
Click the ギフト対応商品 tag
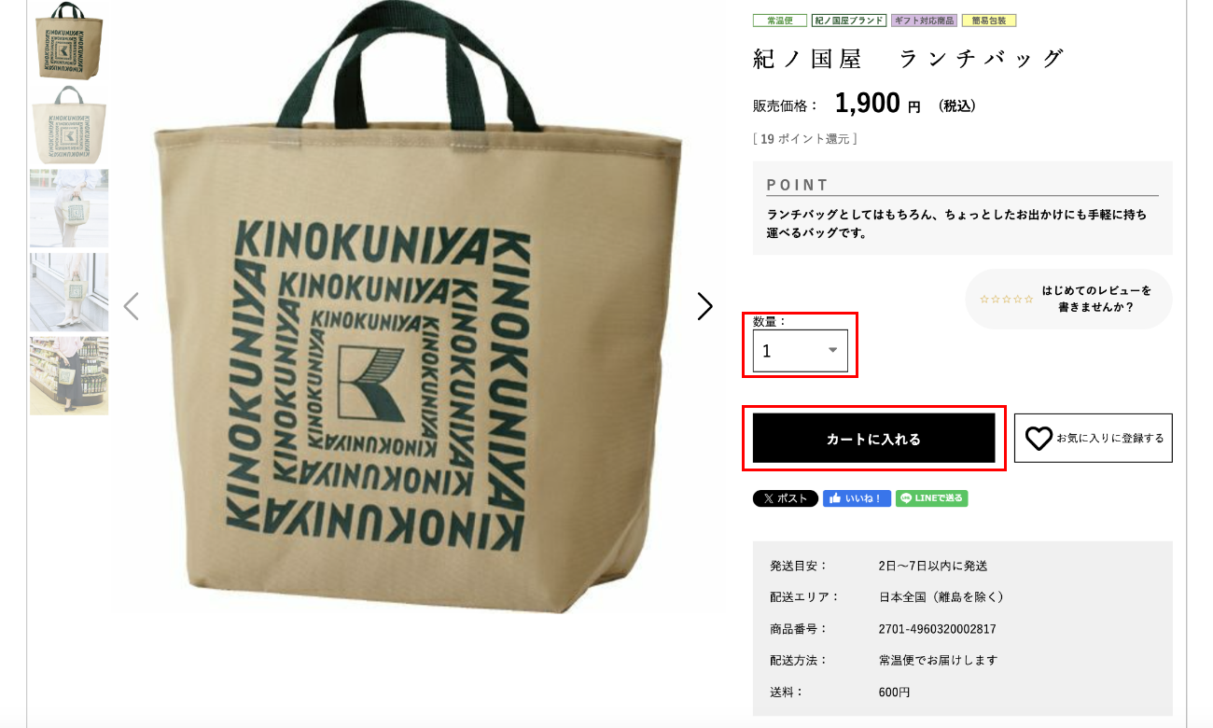click(924, 21)
